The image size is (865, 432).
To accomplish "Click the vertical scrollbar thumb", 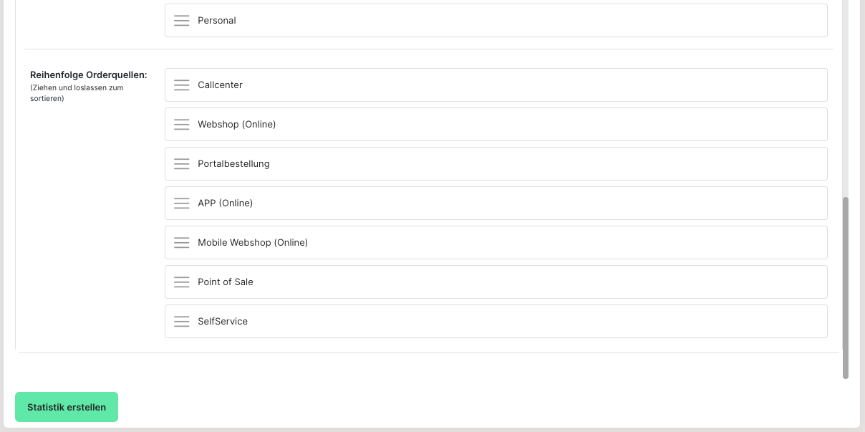I will [x=846, y=287].
